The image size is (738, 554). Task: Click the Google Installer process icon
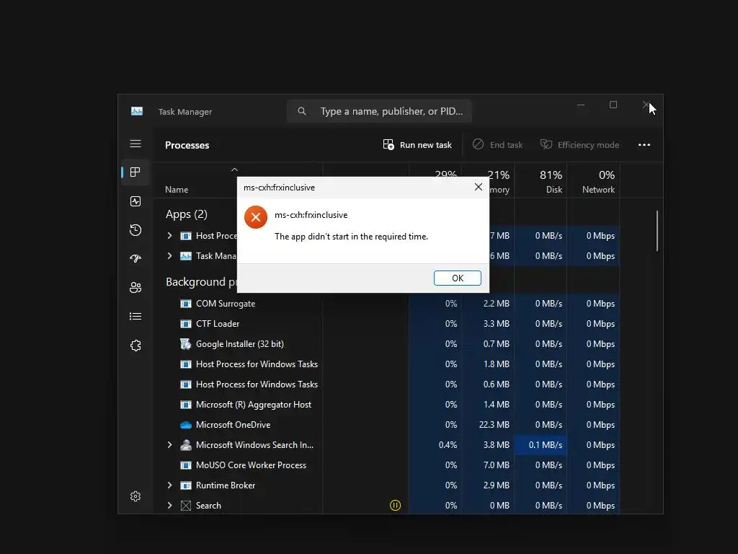pyautogui.click(x=186, y=344)
